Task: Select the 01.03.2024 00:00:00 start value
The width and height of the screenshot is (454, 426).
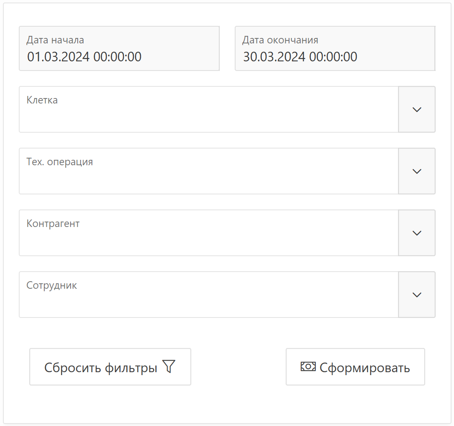Action: (x=84, y=57)
